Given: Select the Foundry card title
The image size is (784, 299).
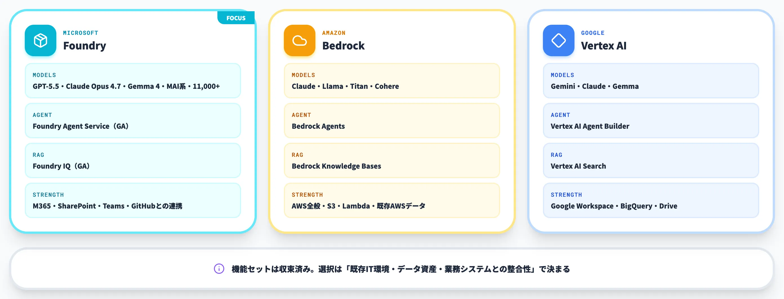Looking at the screenshot, I should [84, 46].
